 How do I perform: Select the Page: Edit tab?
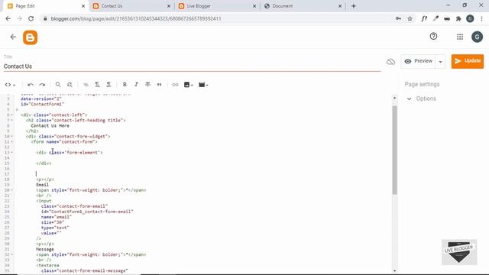click(x=46, y=6)
